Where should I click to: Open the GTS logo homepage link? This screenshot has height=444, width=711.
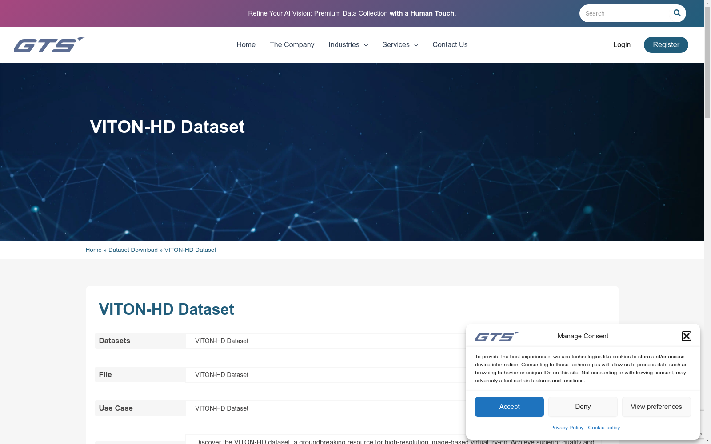(49, 45)
